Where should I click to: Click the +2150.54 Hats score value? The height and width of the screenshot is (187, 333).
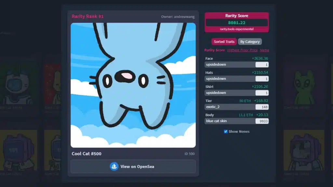pyautogui.click(x=260, y=72)
